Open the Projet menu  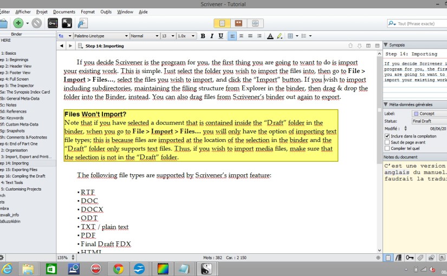pyautogui.click(x=42, y=12)
